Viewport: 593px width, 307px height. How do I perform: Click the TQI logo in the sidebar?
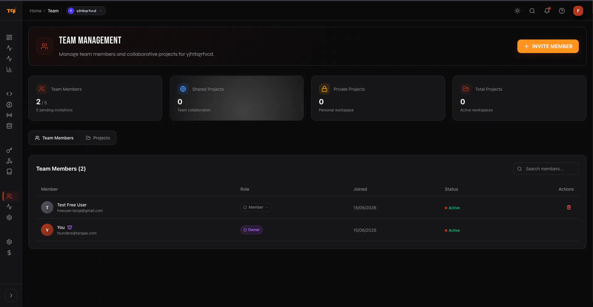[x=11, y=11]
